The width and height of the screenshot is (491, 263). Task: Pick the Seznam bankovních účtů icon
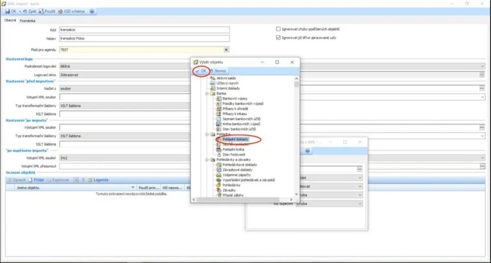coord(219,119)
